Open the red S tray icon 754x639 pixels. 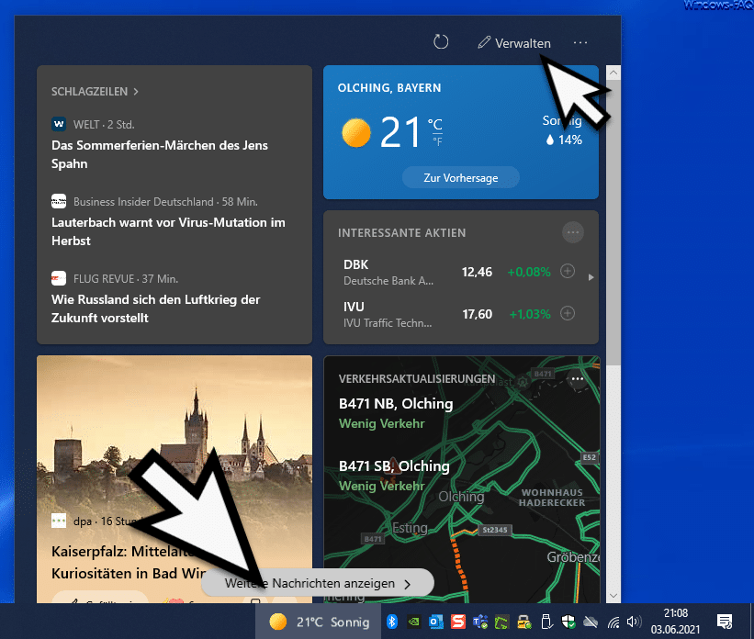pos(457,622)
